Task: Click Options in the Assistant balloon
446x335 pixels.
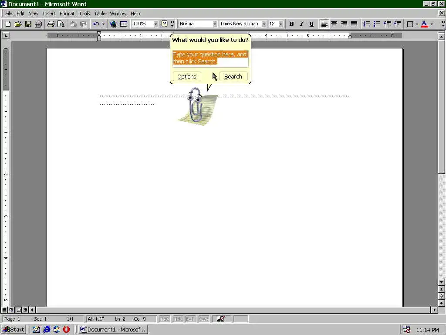Action: (186, 76)
